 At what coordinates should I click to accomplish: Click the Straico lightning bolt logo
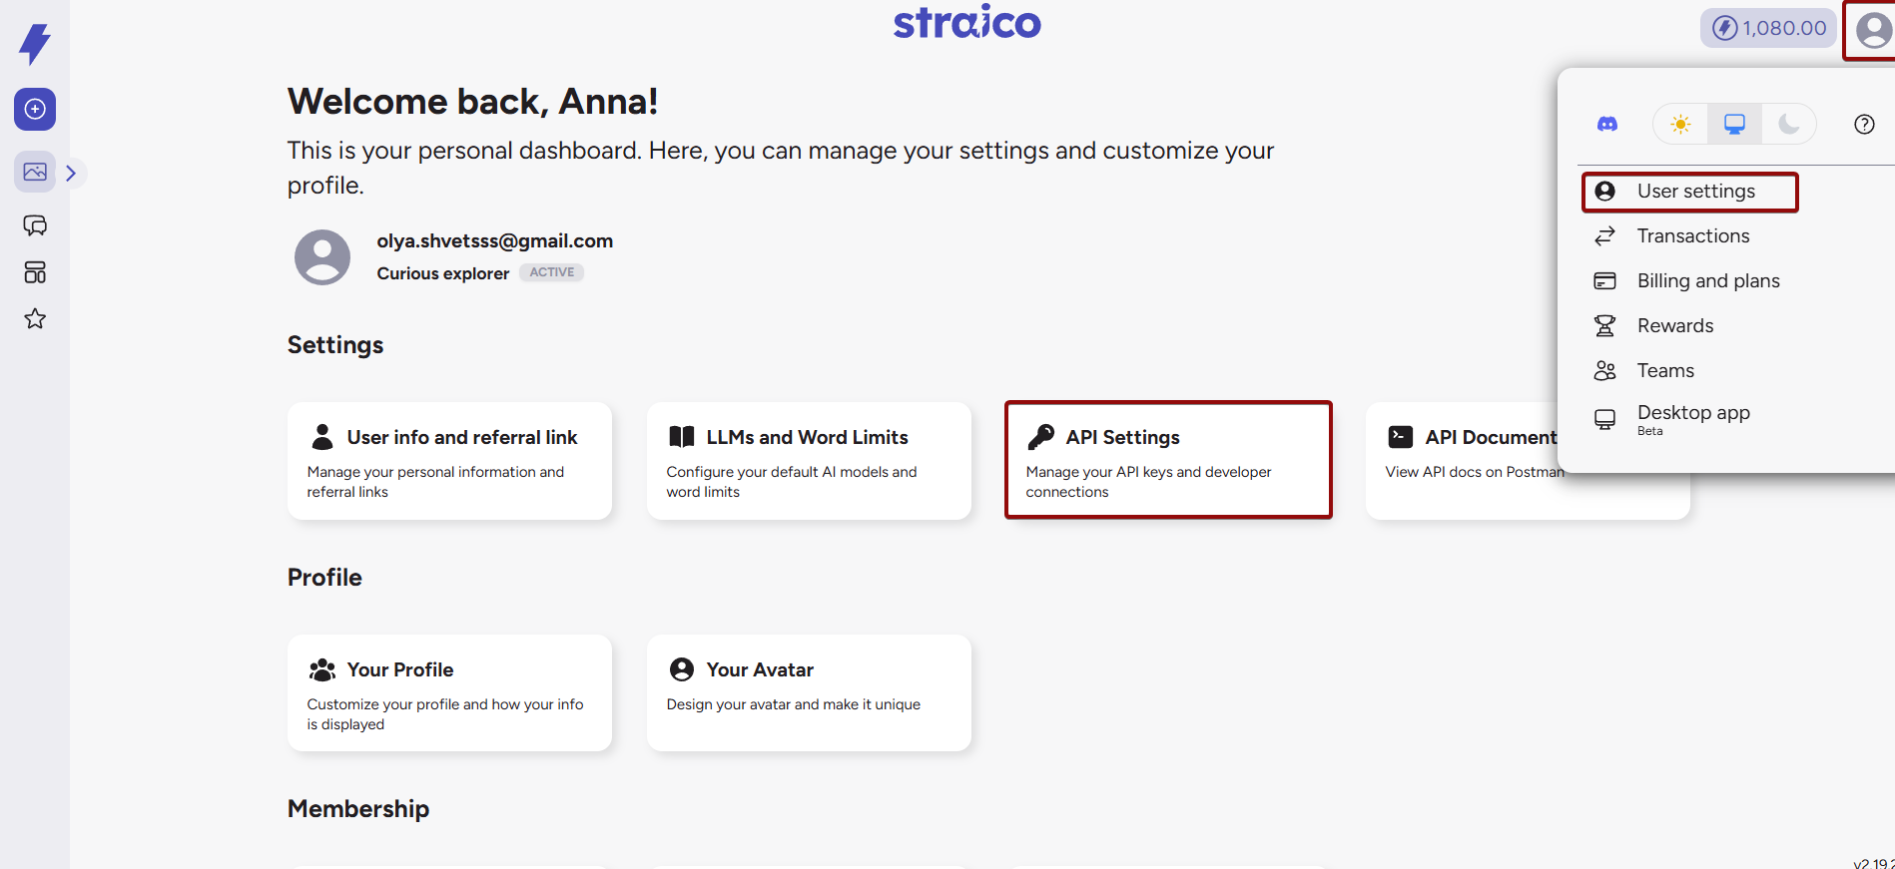(35, 38)
